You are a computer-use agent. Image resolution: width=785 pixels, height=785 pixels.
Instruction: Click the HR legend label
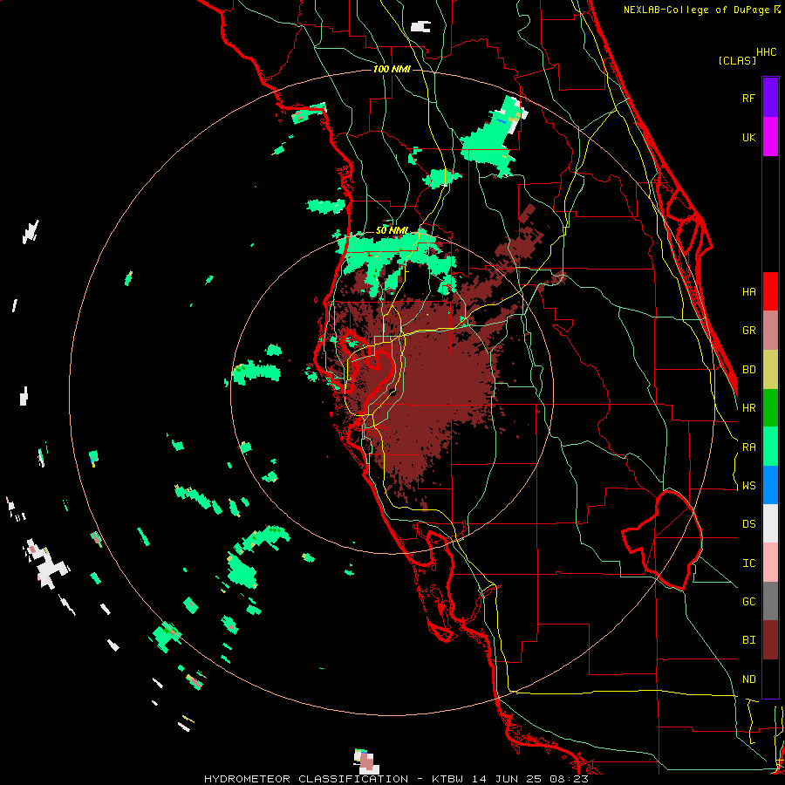click(x=748, y=408)
